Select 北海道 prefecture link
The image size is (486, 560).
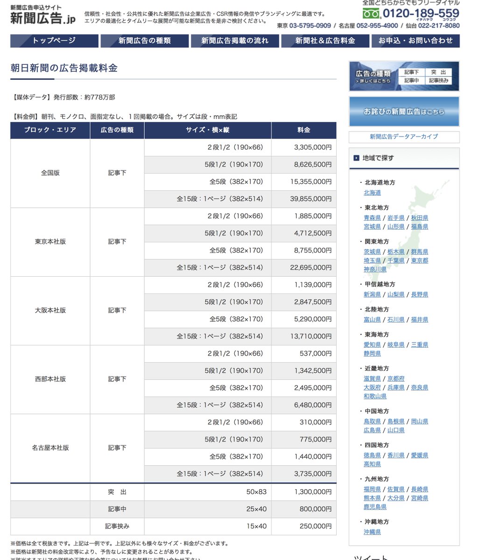click(373, 193)
